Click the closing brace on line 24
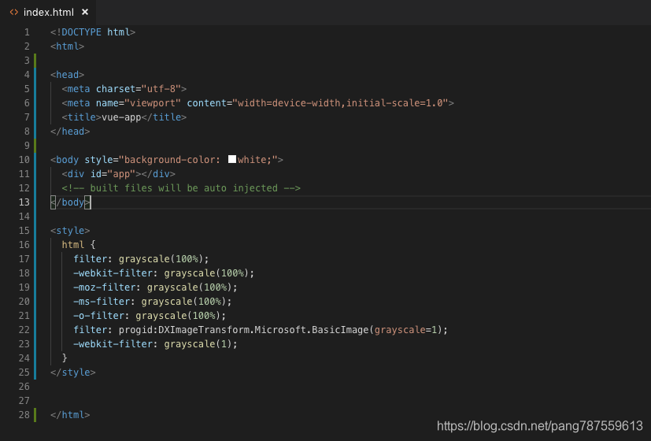The height and width of the screenshot is (441, 651). point(65,358)
